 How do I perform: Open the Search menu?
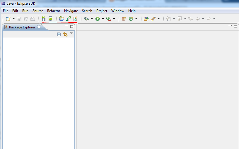pos(87,11)
